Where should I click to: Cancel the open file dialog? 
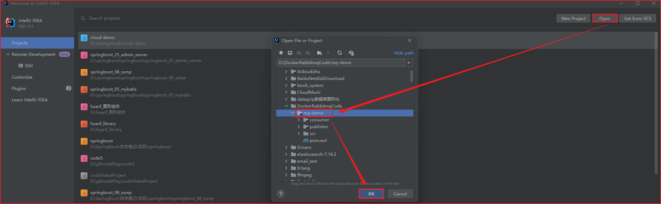400,194
